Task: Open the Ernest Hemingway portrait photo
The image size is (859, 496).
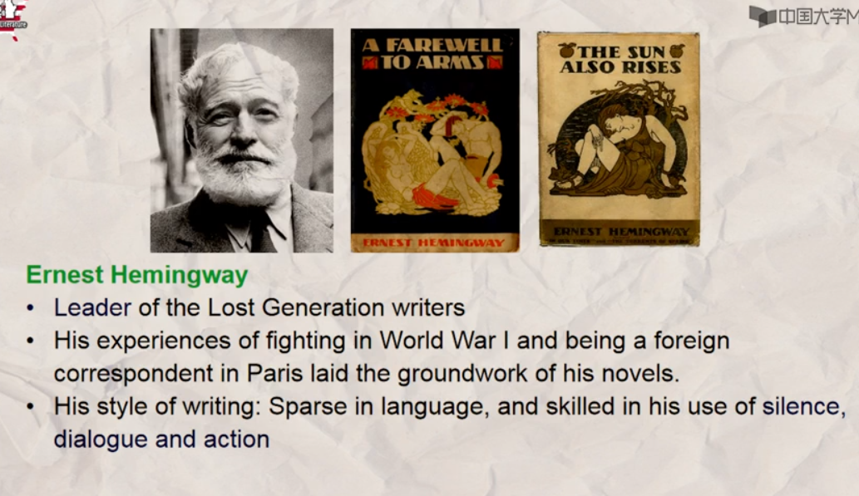Action: coord(242,140)
